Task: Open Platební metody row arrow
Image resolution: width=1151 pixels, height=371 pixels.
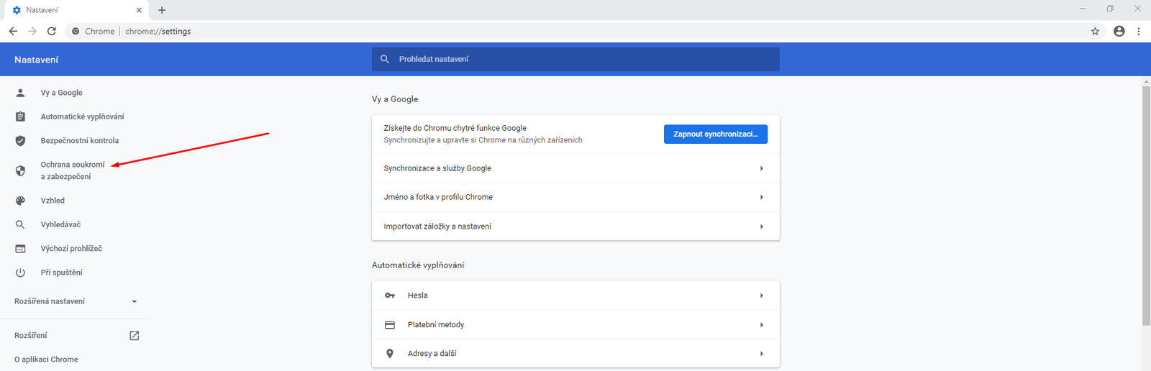Action: pyautogui.click(x=761, y=325)
